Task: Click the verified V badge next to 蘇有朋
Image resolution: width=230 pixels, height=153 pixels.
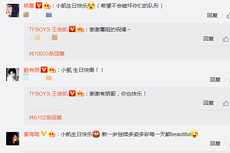Action: point(44,70)
